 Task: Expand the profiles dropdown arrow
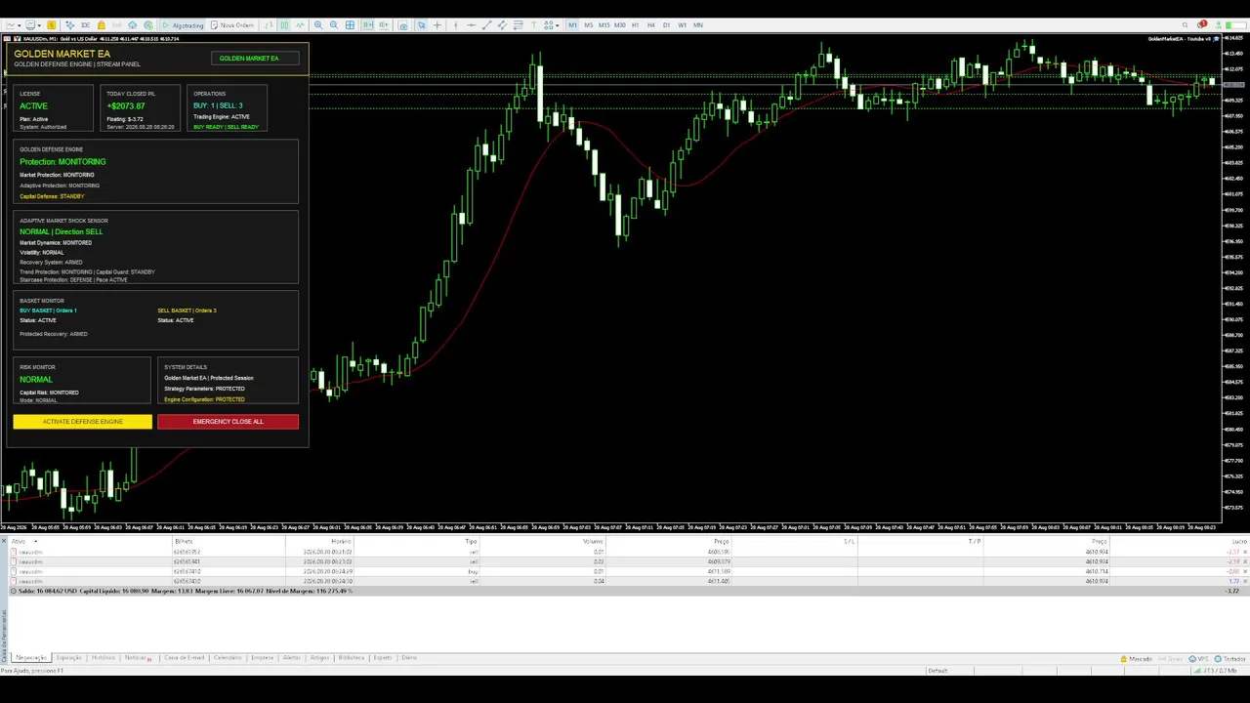pyautogui.click(x=39, y=25)
